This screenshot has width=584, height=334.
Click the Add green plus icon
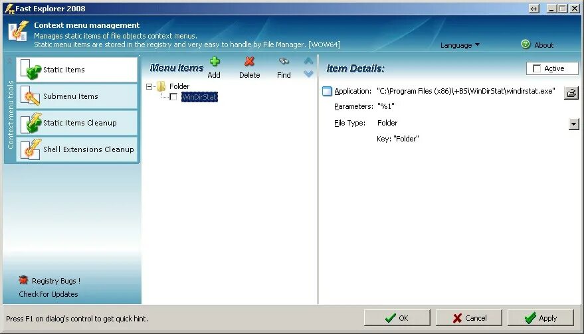(215, 62)
